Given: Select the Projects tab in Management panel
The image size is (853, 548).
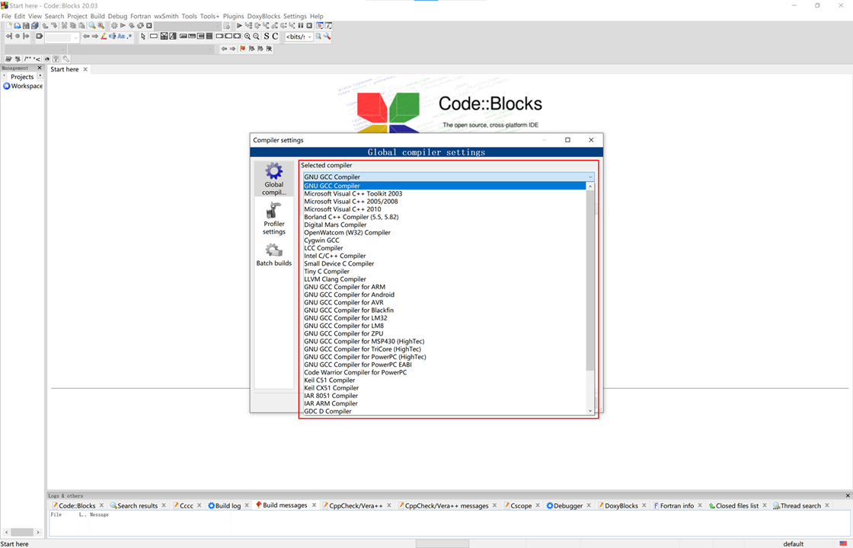Looking at the screenshot, I should pos(22,77).
